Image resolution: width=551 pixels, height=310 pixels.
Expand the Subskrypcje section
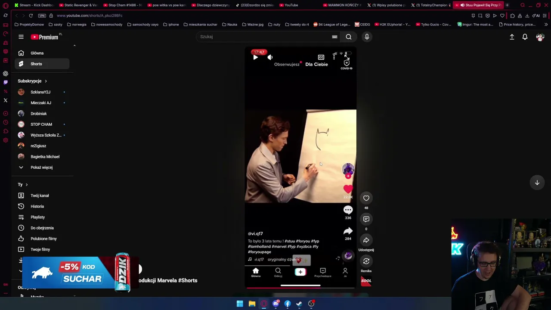(32, 81)
